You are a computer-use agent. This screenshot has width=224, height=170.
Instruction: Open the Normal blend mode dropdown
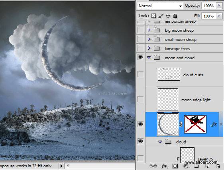pos(160,6)
